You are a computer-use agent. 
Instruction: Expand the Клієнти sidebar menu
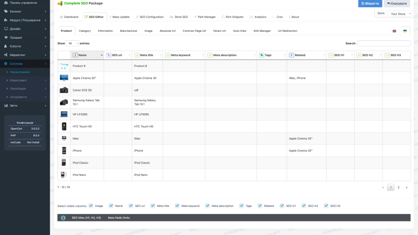click(25, 46)
